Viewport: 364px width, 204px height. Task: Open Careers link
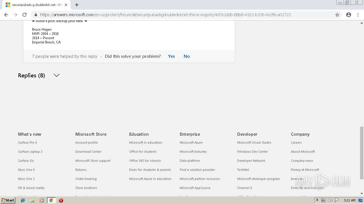(296, 143)
